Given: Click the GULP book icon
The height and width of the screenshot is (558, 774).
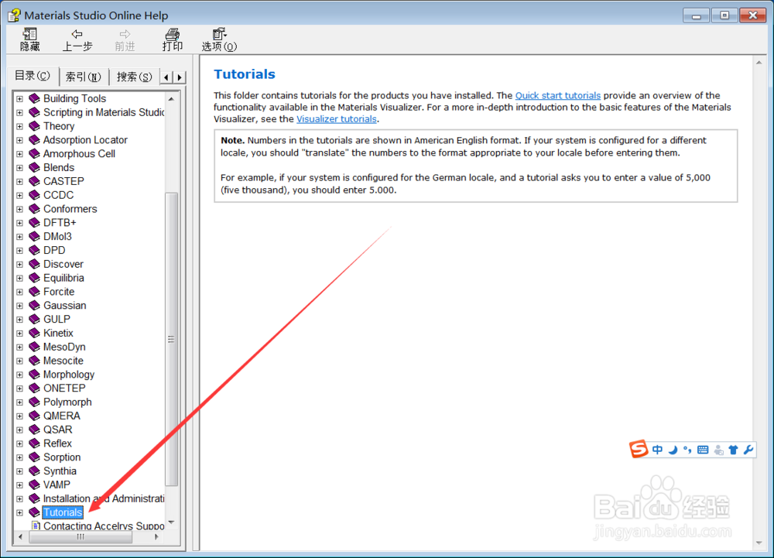Looking at the screenshot, I should [34, 319].
